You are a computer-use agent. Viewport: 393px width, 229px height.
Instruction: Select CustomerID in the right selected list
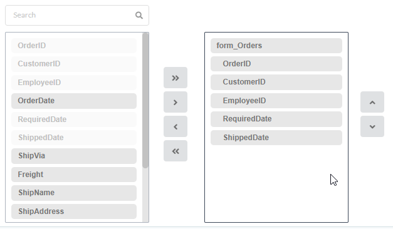(276, 82)
